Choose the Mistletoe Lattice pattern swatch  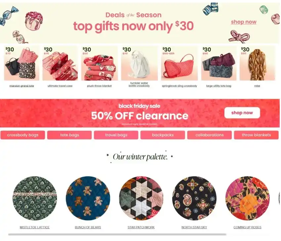coord(35,198)
